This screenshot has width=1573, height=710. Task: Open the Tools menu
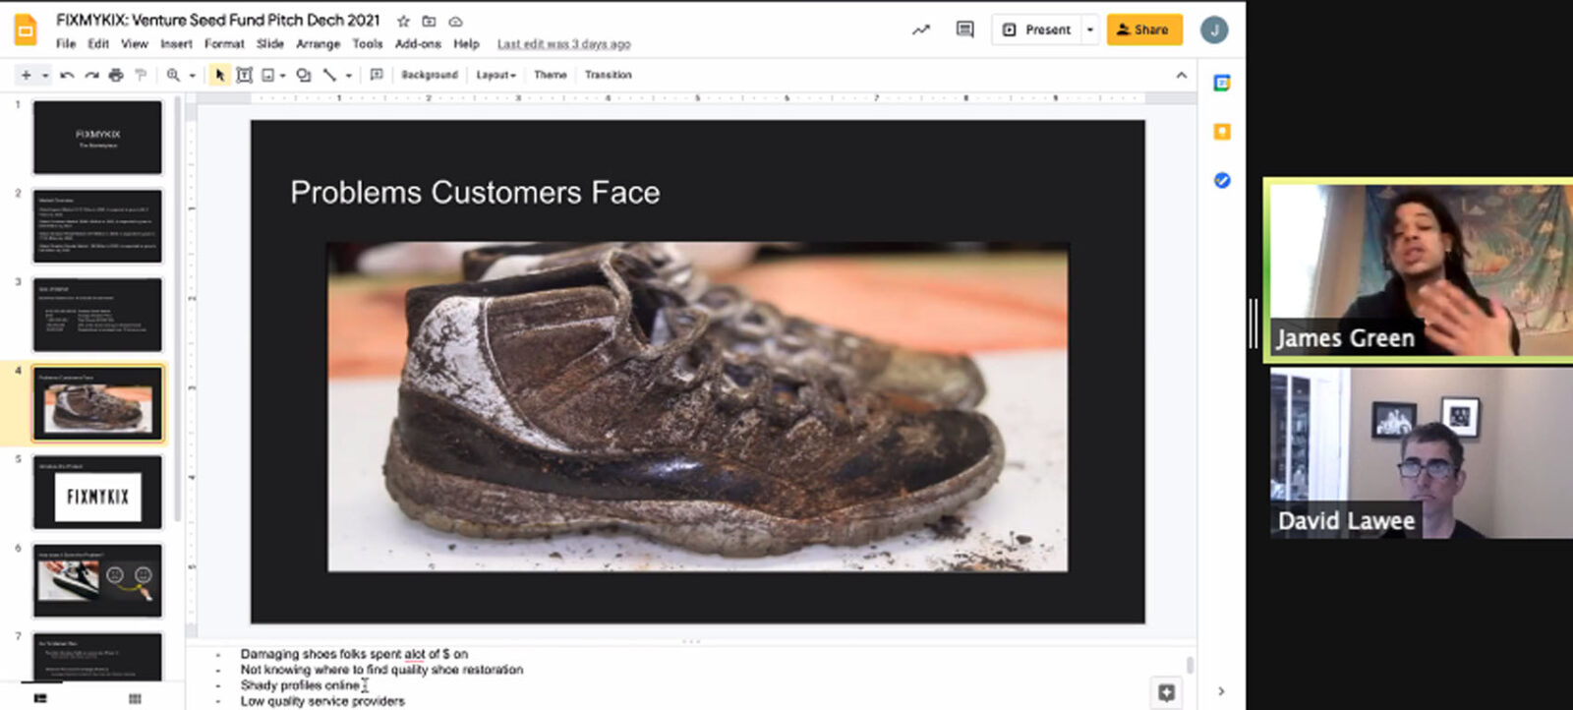[368, 44]
